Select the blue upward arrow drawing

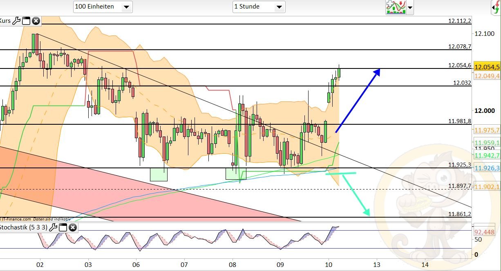tap(358, 101)
